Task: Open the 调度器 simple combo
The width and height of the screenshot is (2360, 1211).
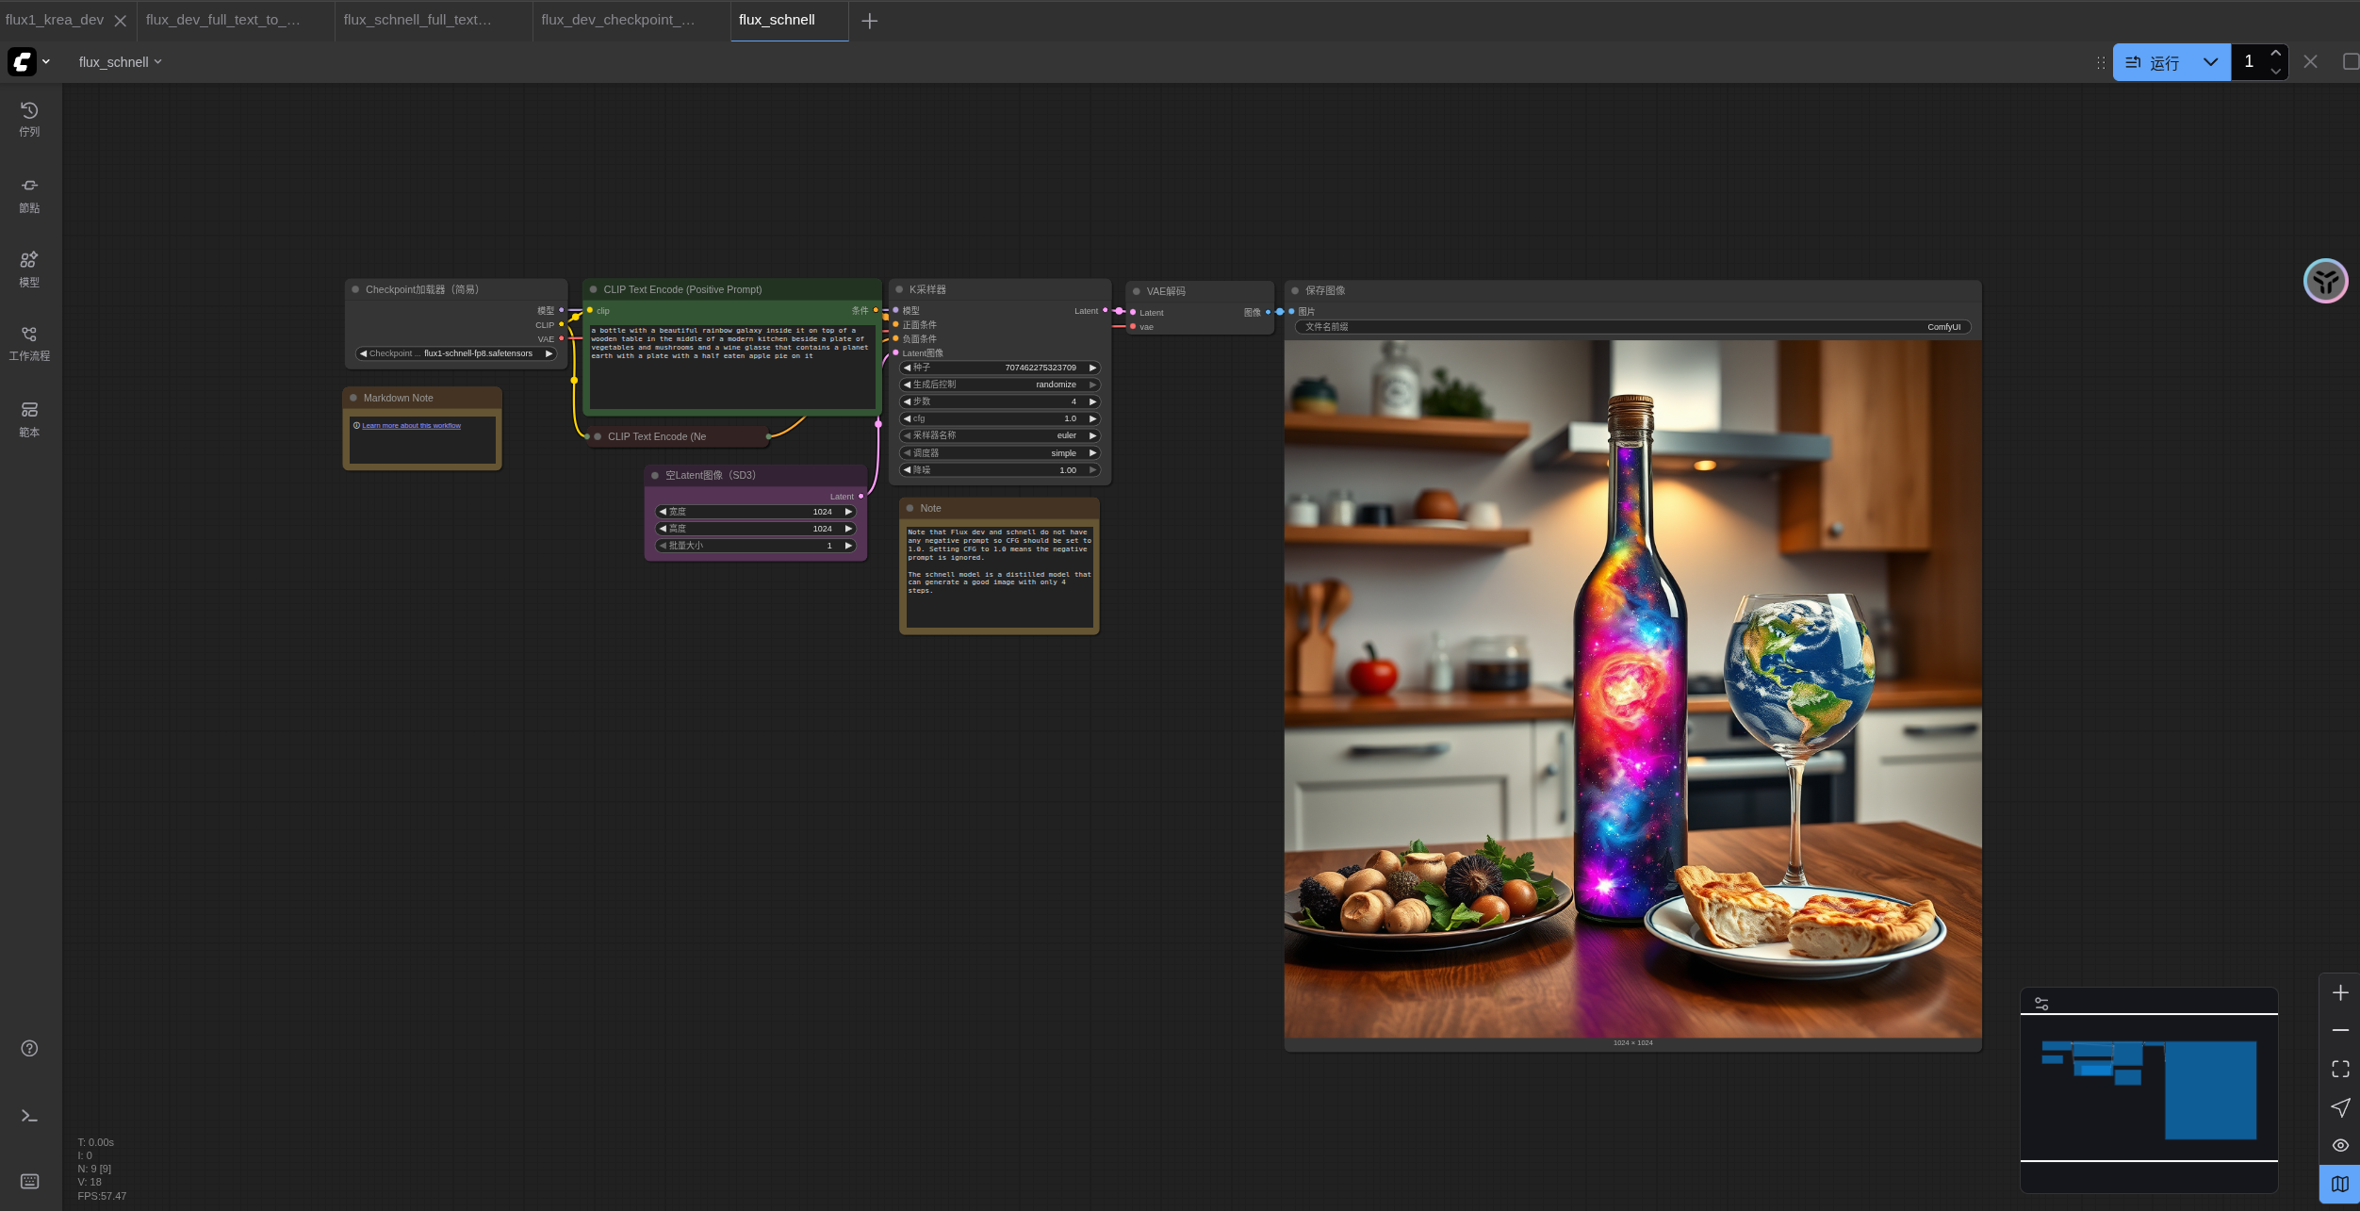Action: coord(1000,453)
